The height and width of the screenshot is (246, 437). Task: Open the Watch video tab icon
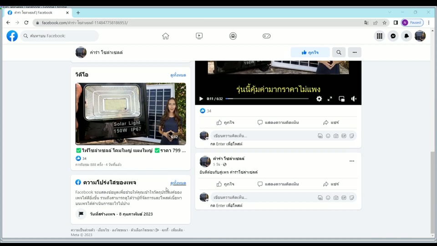pos(199,36)
